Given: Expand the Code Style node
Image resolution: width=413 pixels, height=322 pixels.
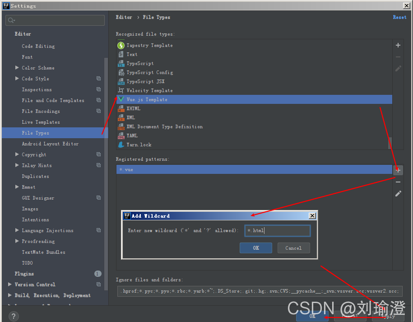Looking at the screenshot, I should [x=17, y=79].
